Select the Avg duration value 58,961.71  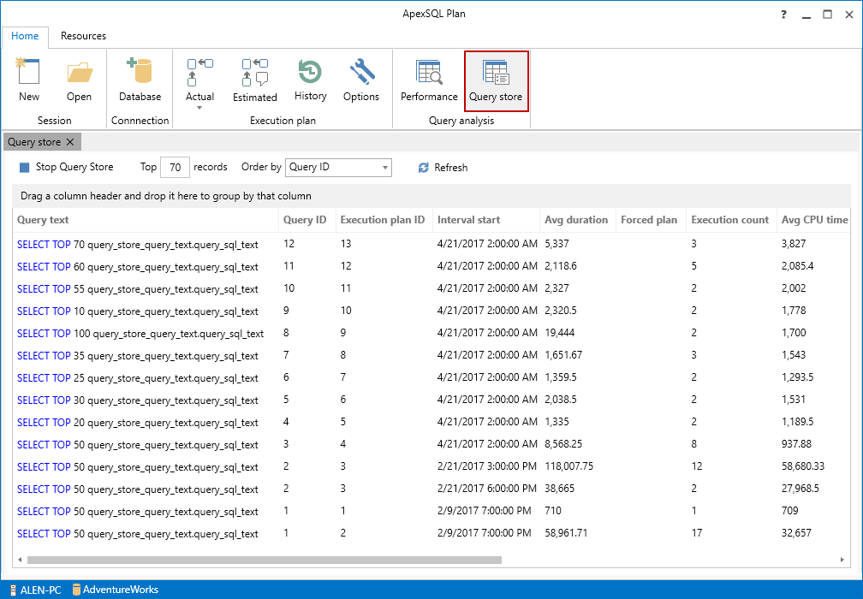(x=566, y=533)
